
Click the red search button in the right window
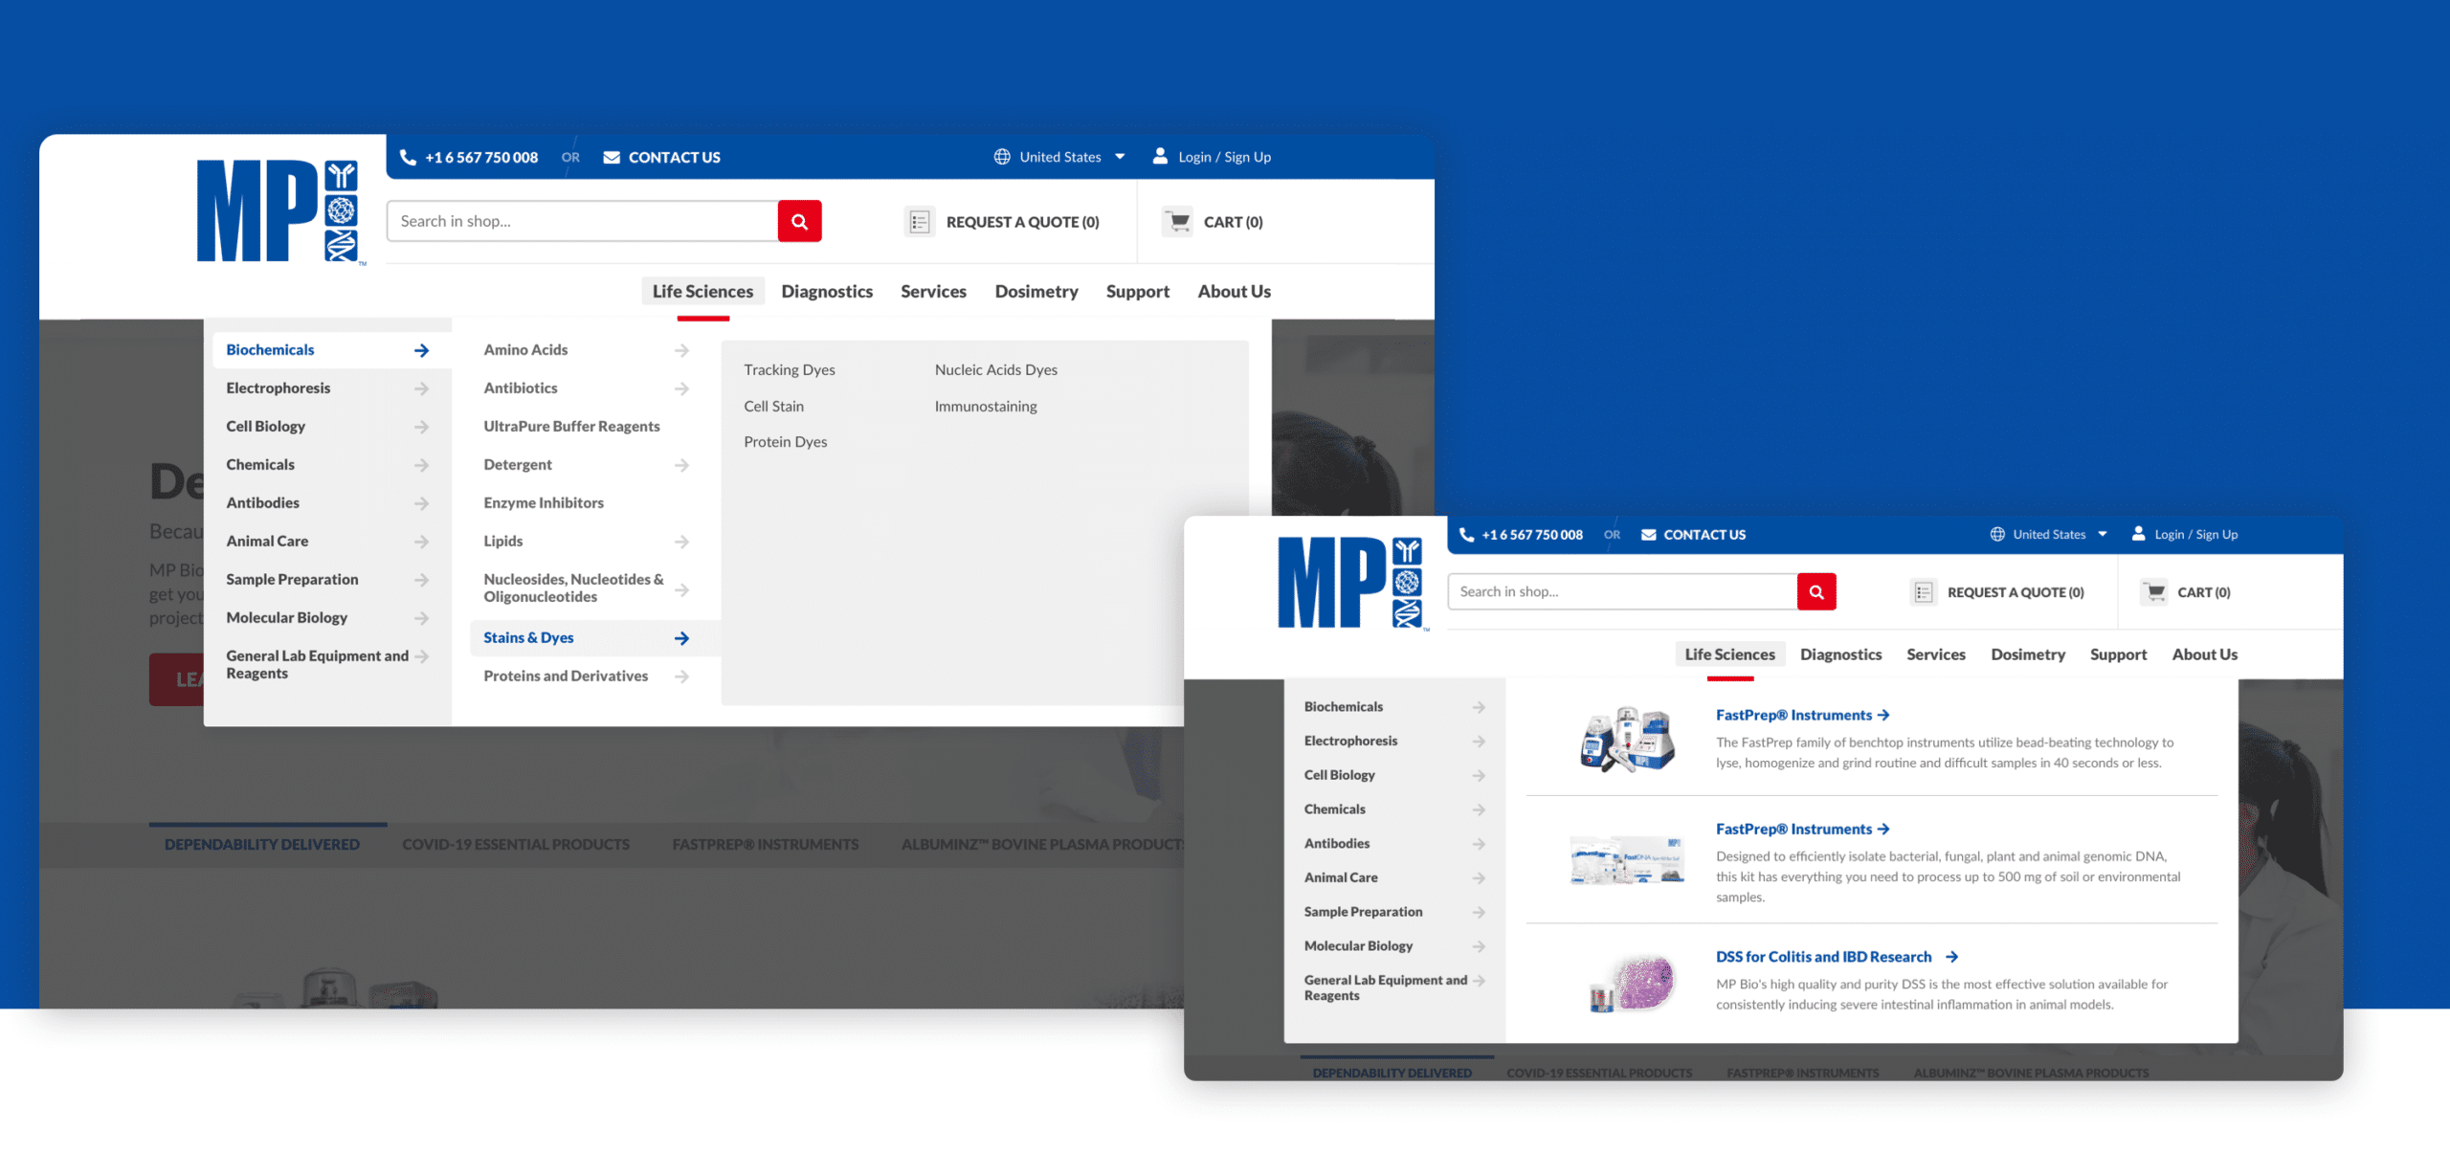click(x=1816, y=592)
